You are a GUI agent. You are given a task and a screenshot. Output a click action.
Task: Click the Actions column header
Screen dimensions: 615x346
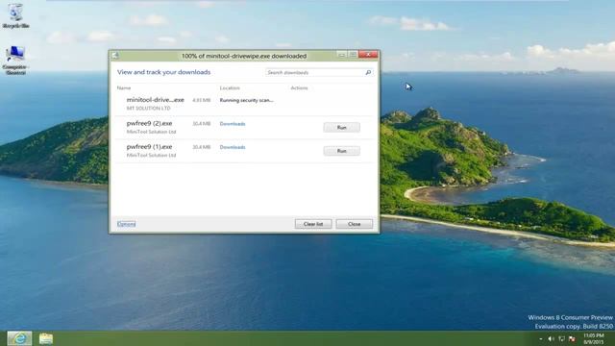pos(299,87)
